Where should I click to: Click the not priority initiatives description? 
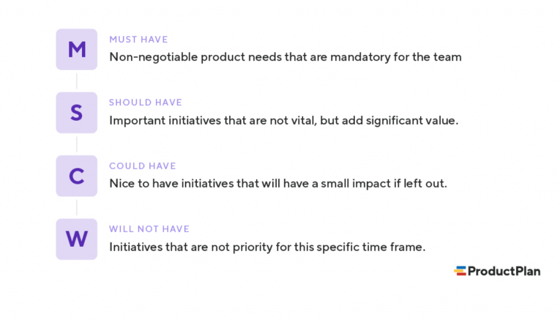tap(267, 247)
